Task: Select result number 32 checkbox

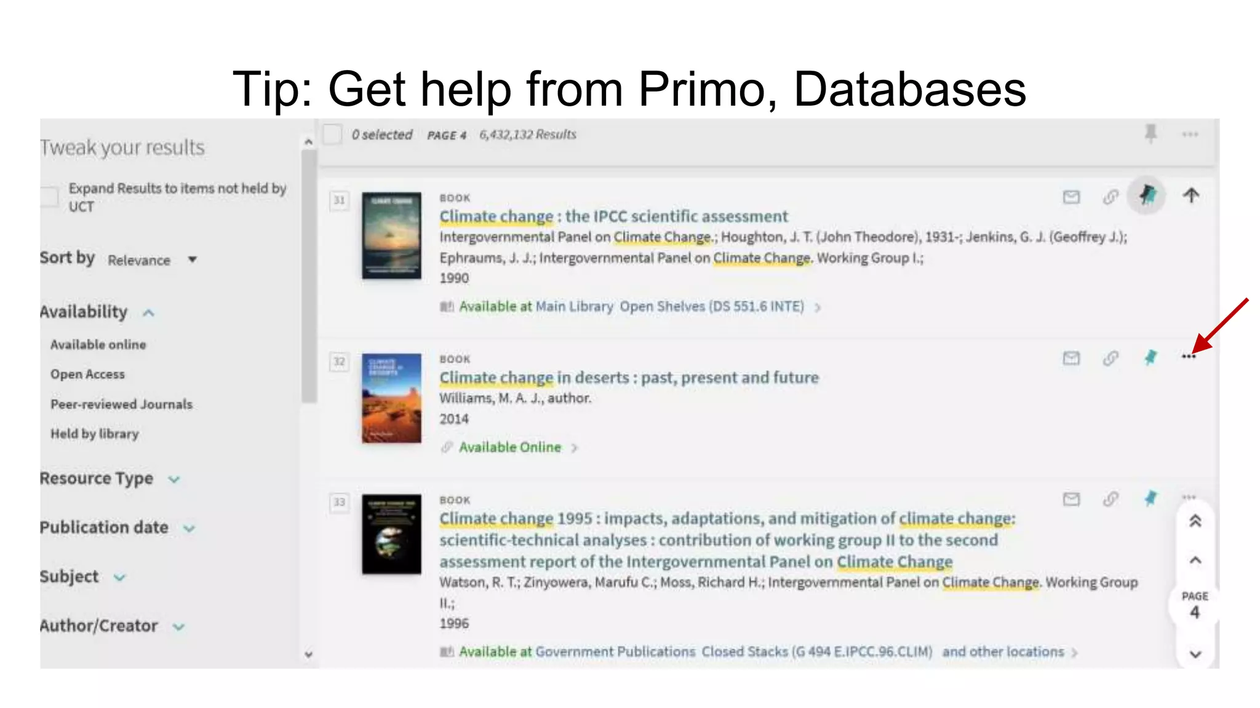Action: click(x=339, y=361)
